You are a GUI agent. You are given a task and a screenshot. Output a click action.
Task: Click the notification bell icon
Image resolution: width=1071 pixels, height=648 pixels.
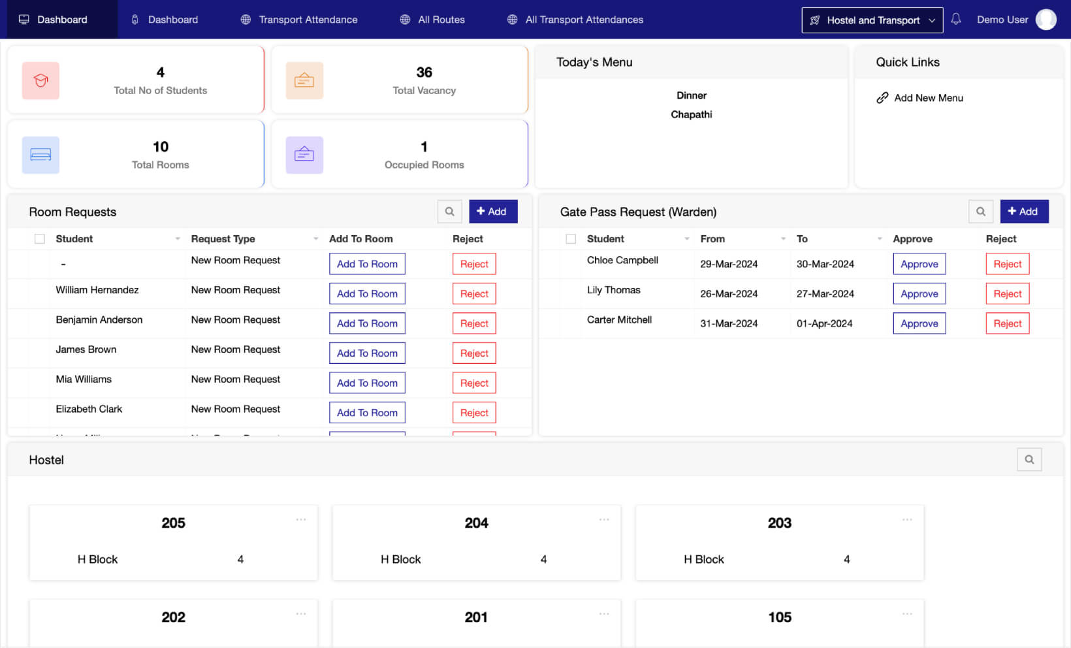pos(955,20)
